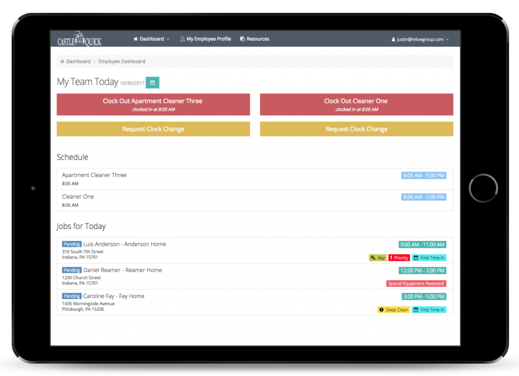The image size is (519, 376).
Task: Click the home icon in breadcrumb
Action: pos(62,61)
